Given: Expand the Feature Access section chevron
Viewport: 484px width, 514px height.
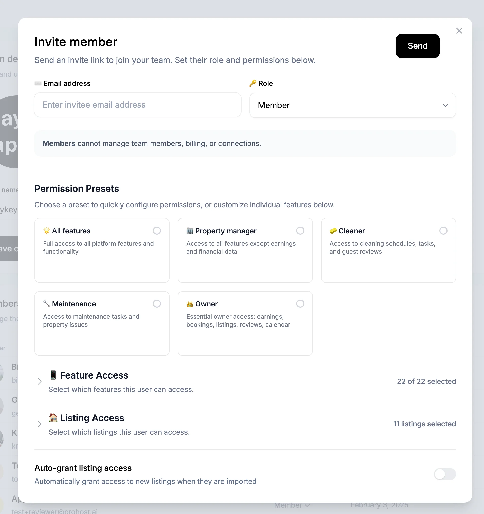Looking at the screenshot, I should 39,381.
